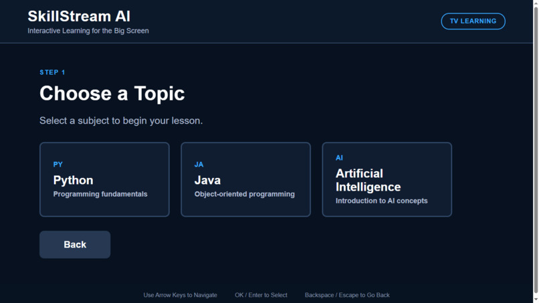Click 'Interactive Learning for the Big Screen' tagline
The image size is (539, 303).
point(88,31)
